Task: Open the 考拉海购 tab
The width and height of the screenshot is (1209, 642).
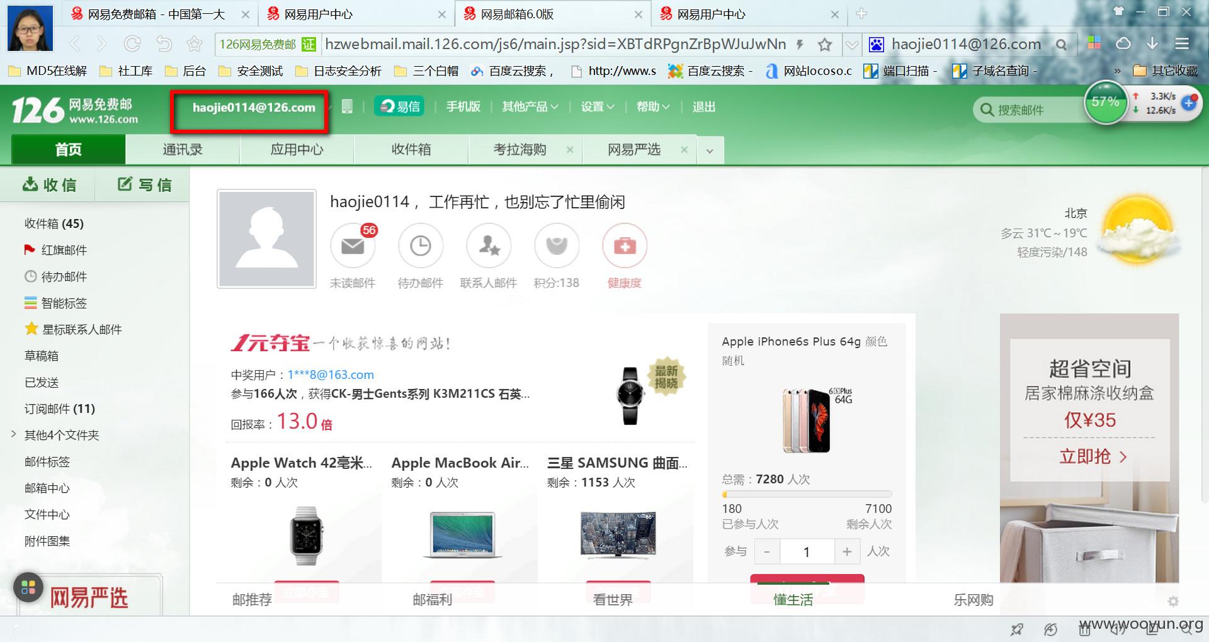Action: [519, 150]
